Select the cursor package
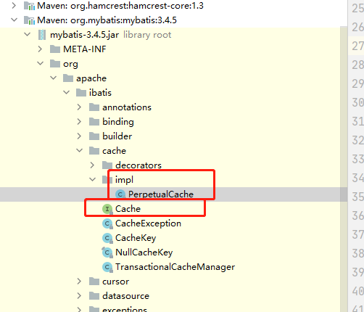Viewport: 364px width, 312px height. pyautogui.click(x=115, y=282)
